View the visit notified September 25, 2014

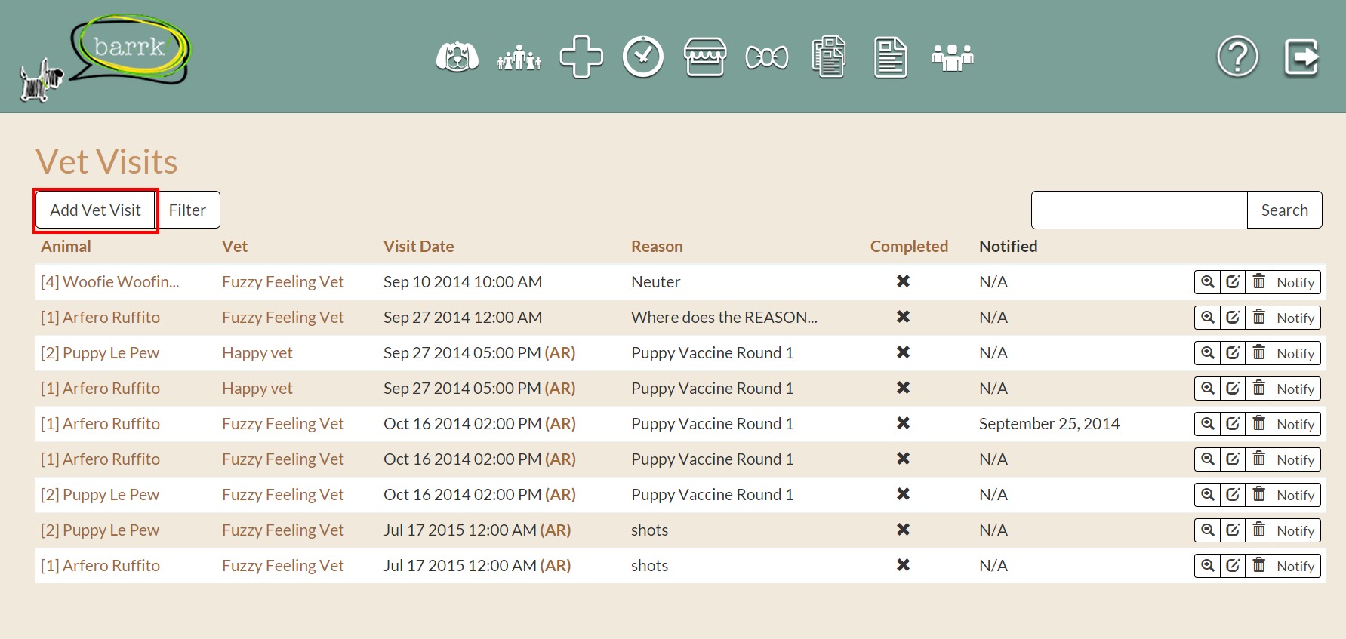[1208, 424]
